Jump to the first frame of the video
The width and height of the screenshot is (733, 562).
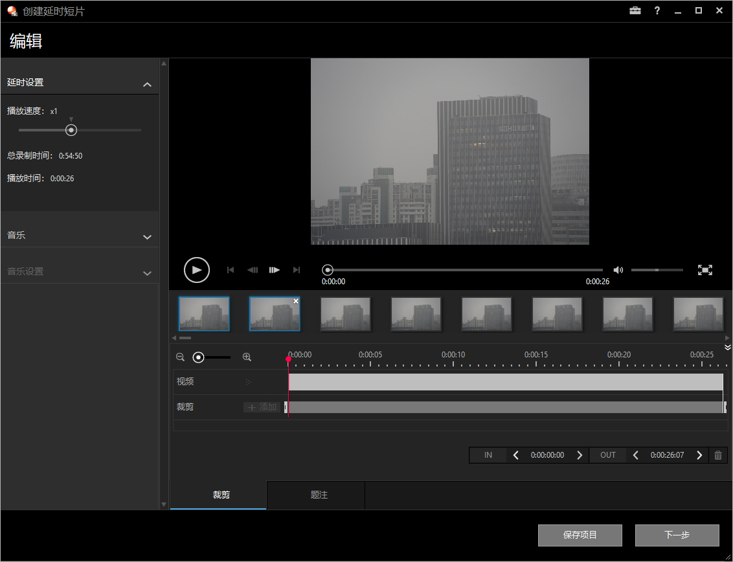coord(231,270)
